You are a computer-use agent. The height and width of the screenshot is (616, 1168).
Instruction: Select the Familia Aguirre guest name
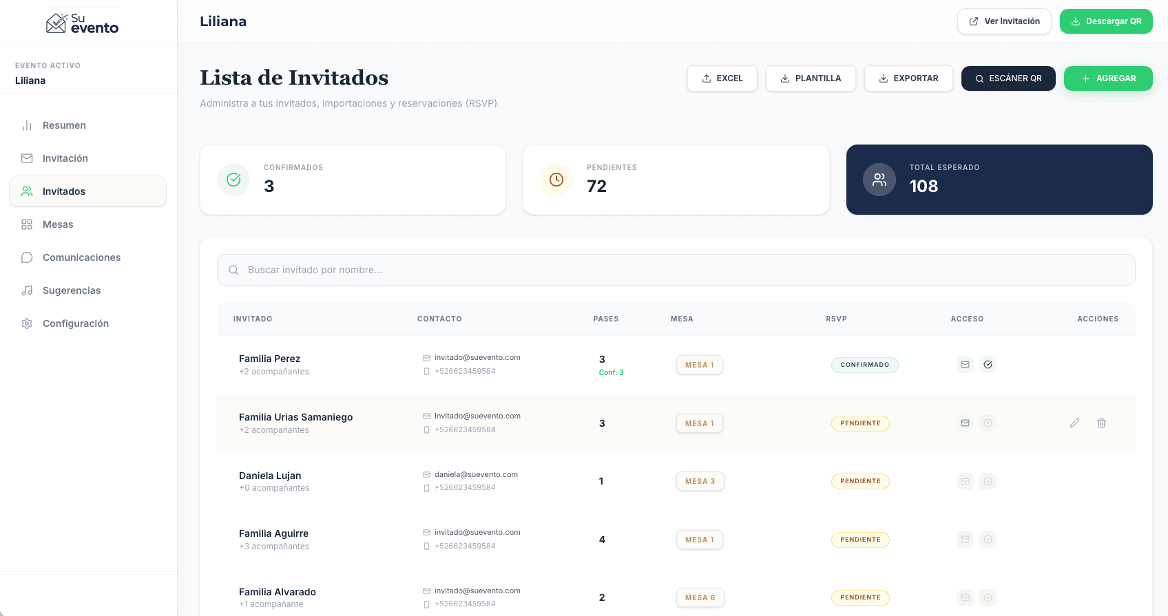pos(273,533)
